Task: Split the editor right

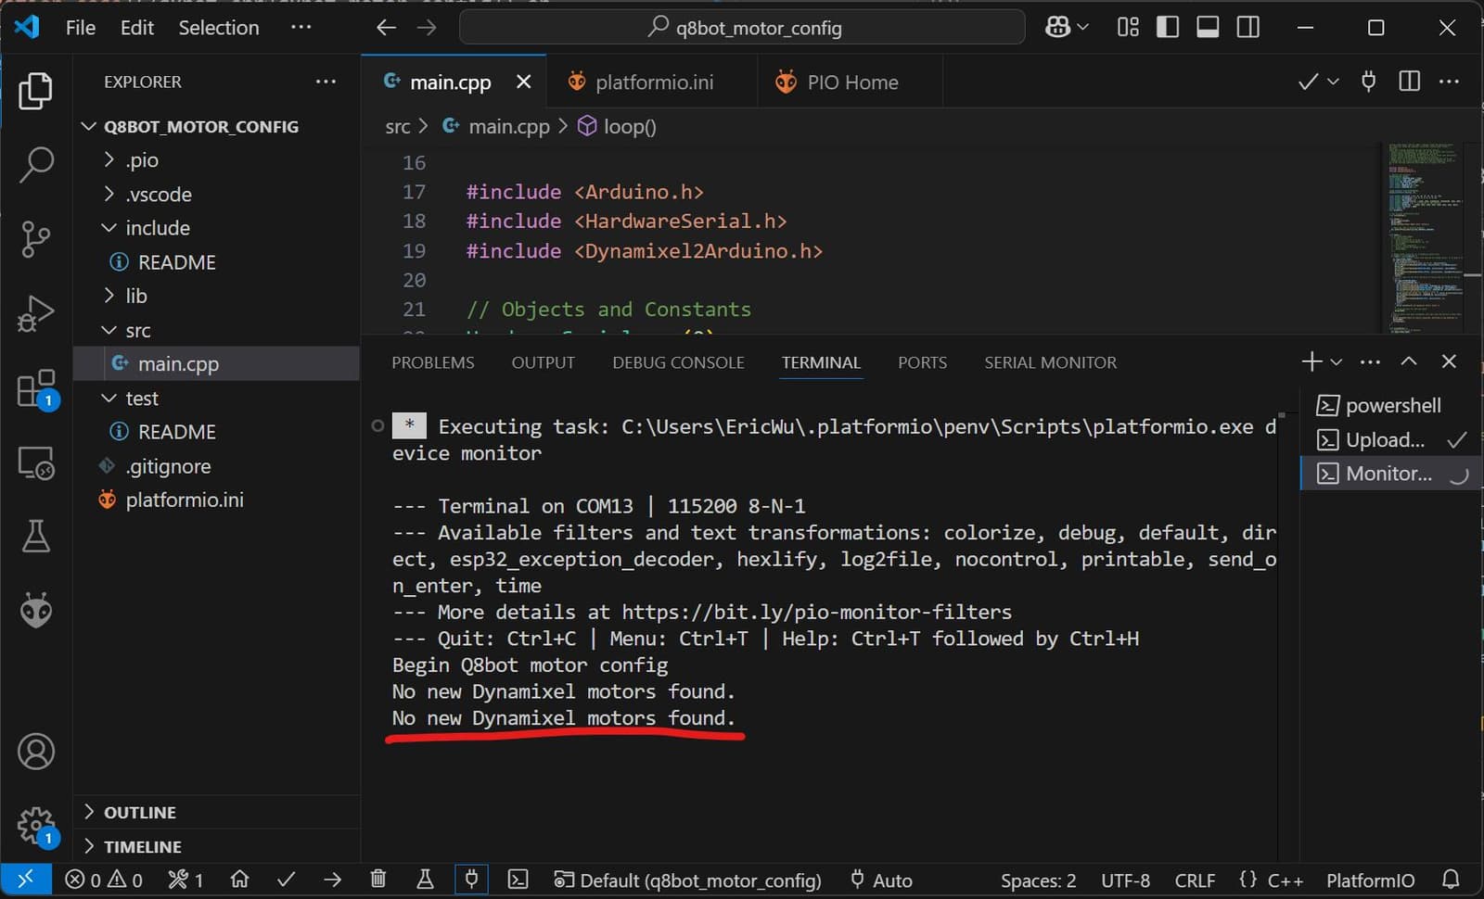Action: click(1409, 82)
